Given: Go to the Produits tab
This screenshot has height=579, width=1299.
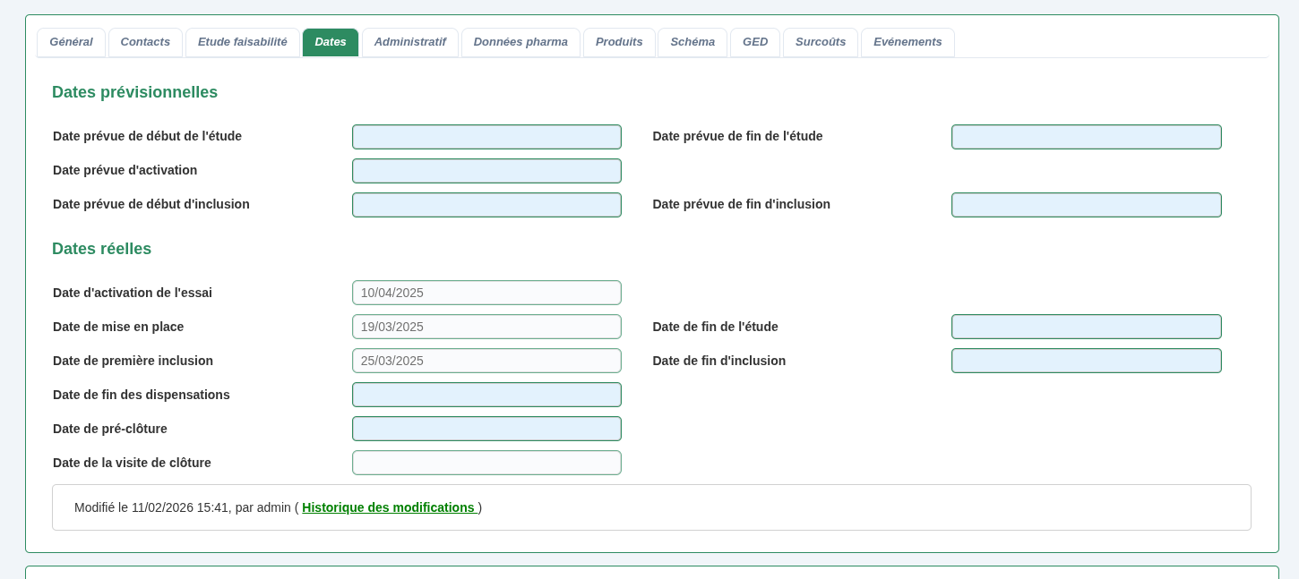Looking at the screenshot, I should pos(619,42).
